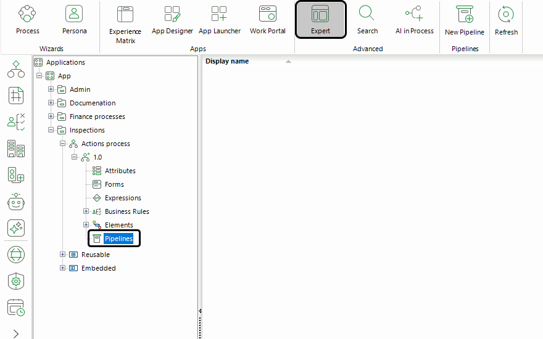
Task: Sort by Display name column
Action: (227, 61)
